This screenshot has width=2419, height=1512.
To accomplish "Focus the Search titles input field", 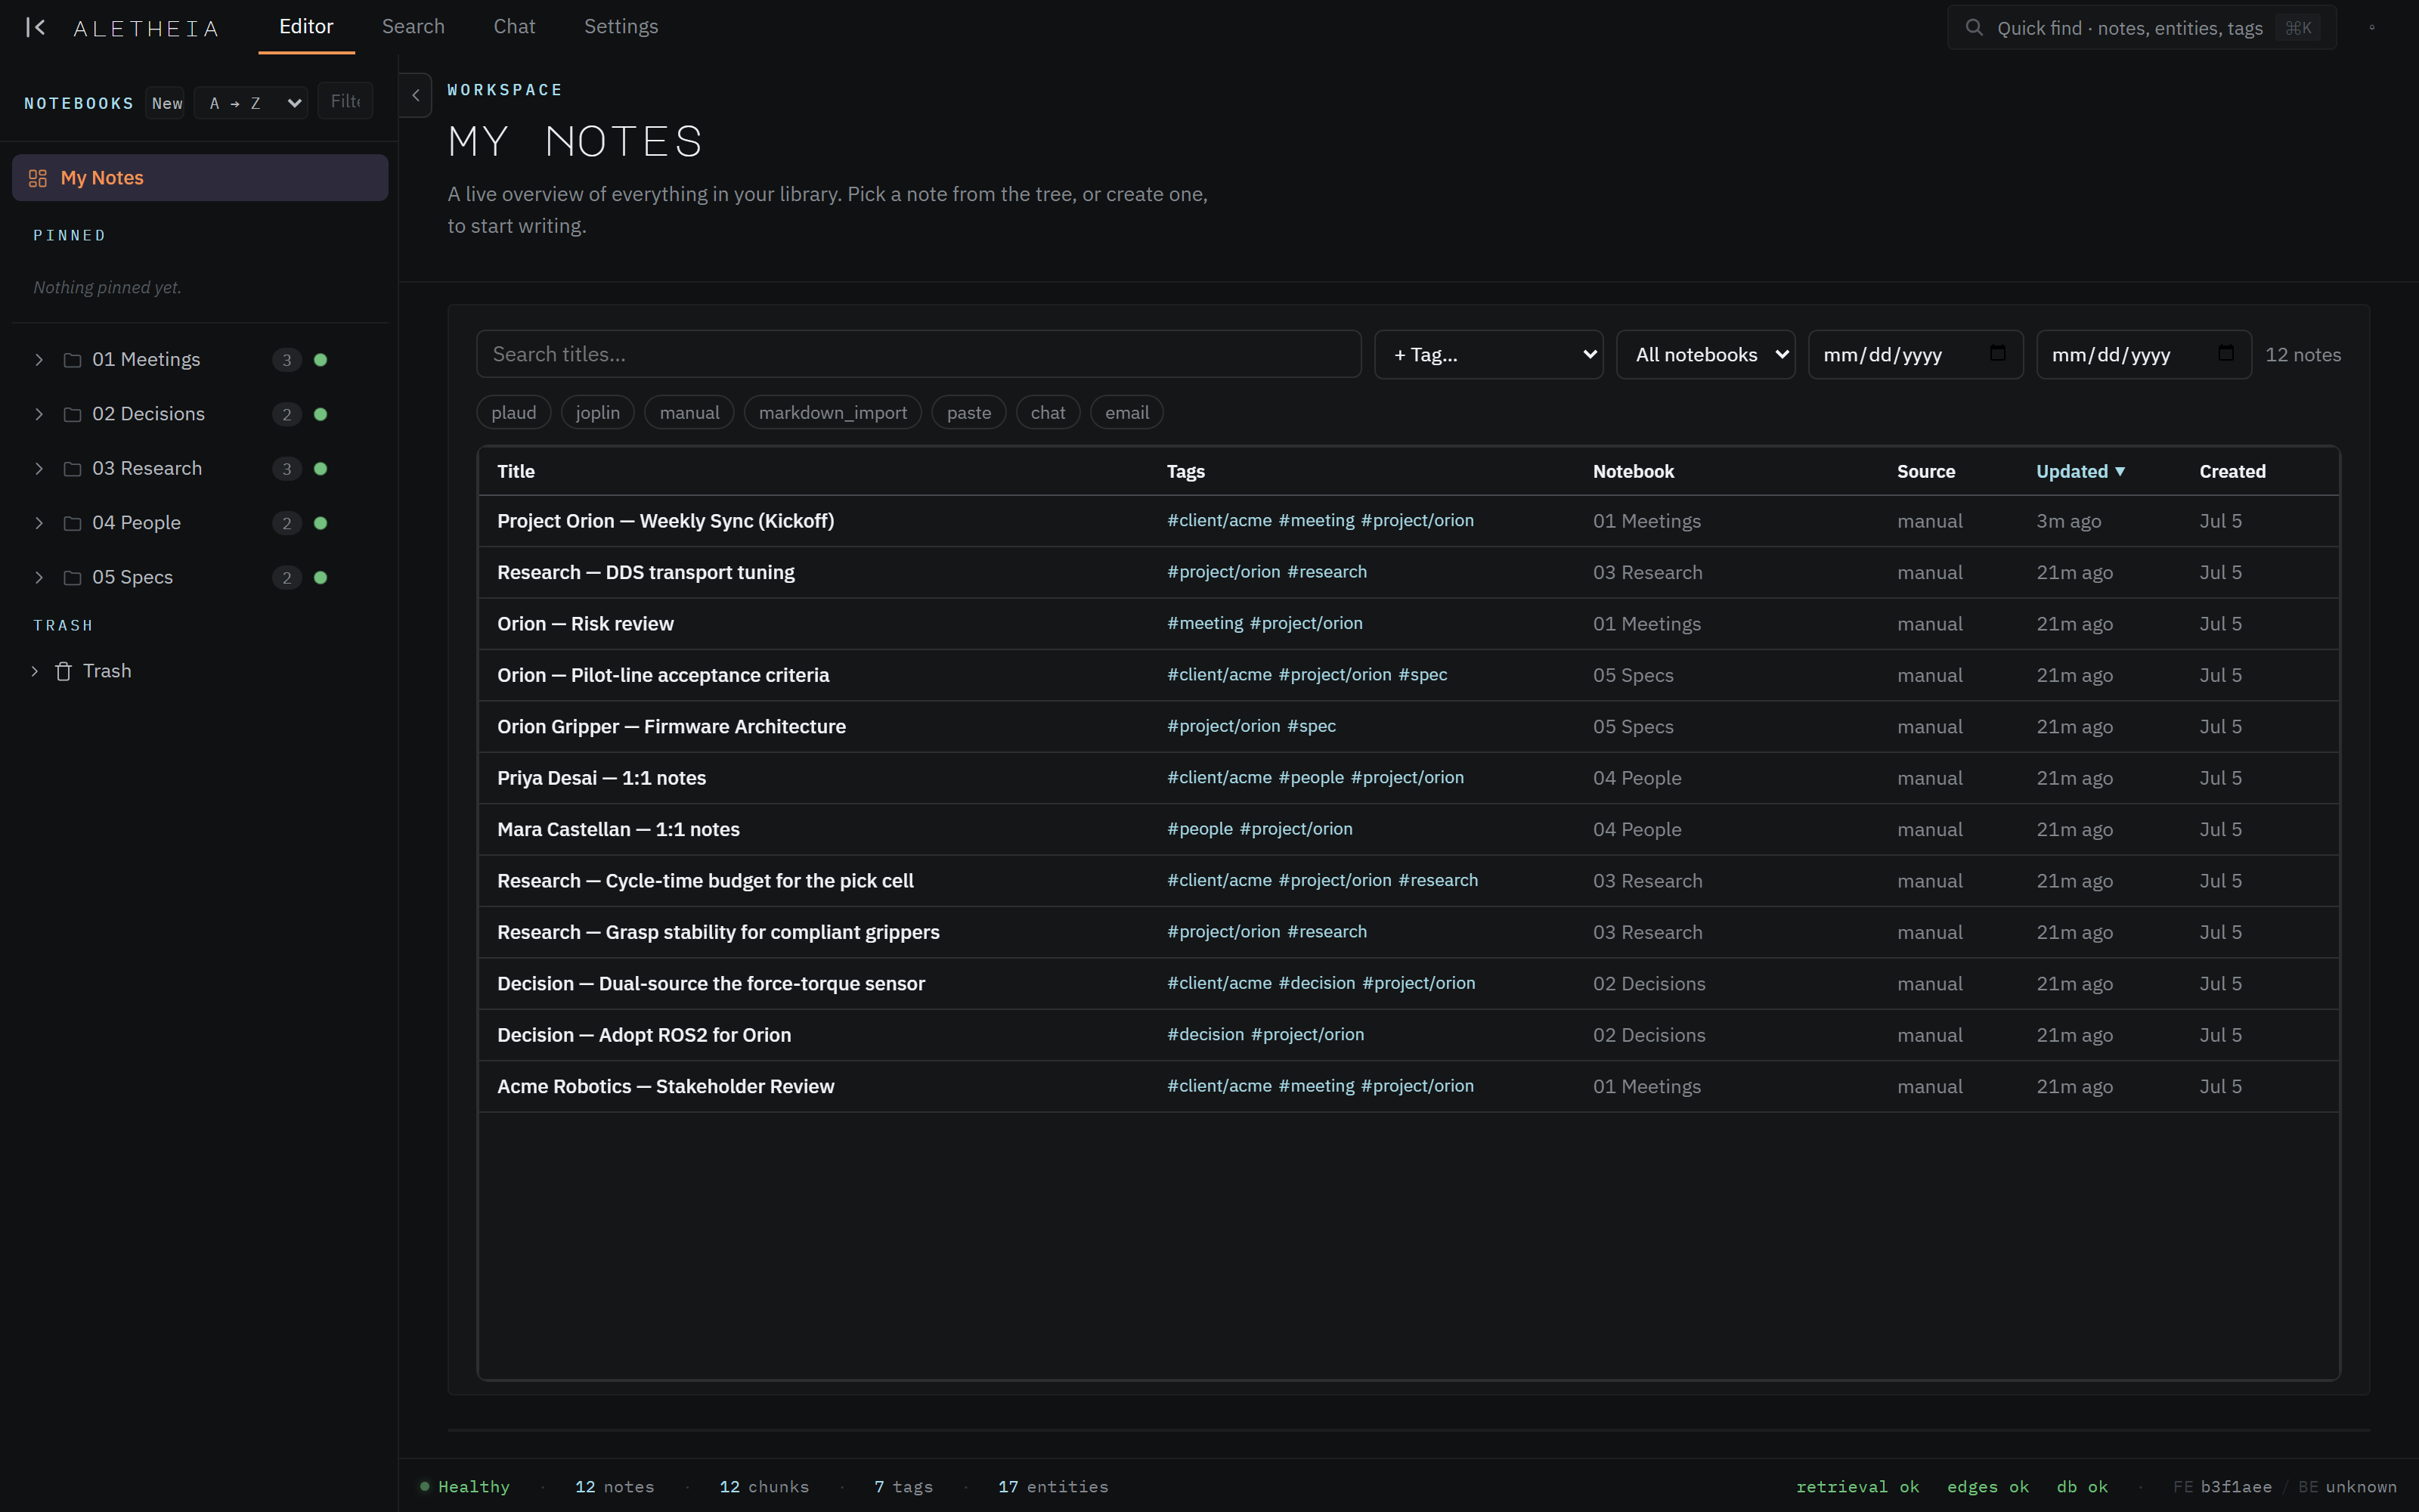I will [x=918, y=355].
